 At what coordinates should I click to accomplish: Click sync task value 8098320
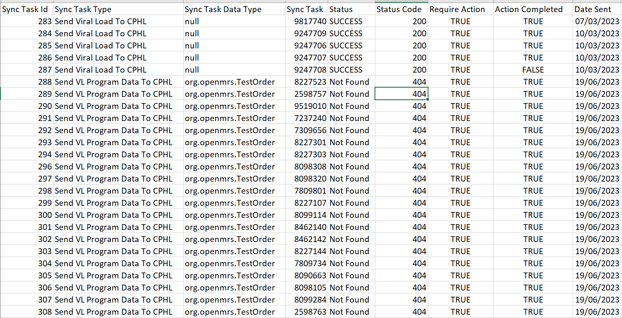click(x=306, y=179)
